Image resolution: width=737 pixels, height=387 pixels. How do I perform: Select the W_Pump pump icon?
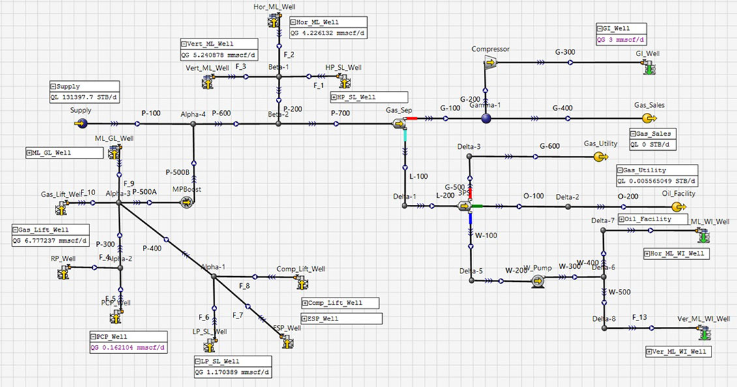[x=538, y=281]
